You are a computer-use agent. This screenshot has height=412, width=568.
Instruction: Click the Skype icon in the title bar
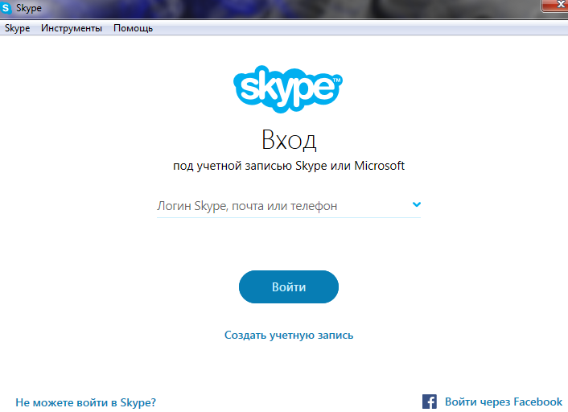7,8
